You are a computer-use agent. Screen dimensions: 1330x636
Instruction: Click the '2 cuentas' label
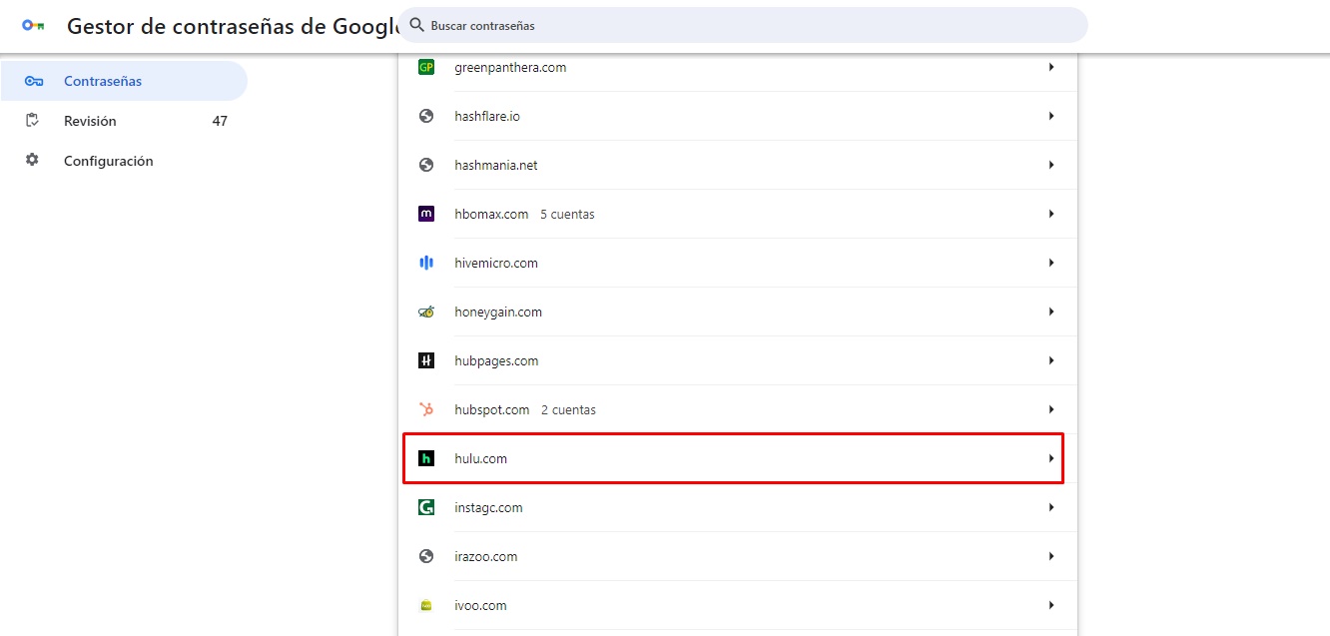[x=568, y=409]
